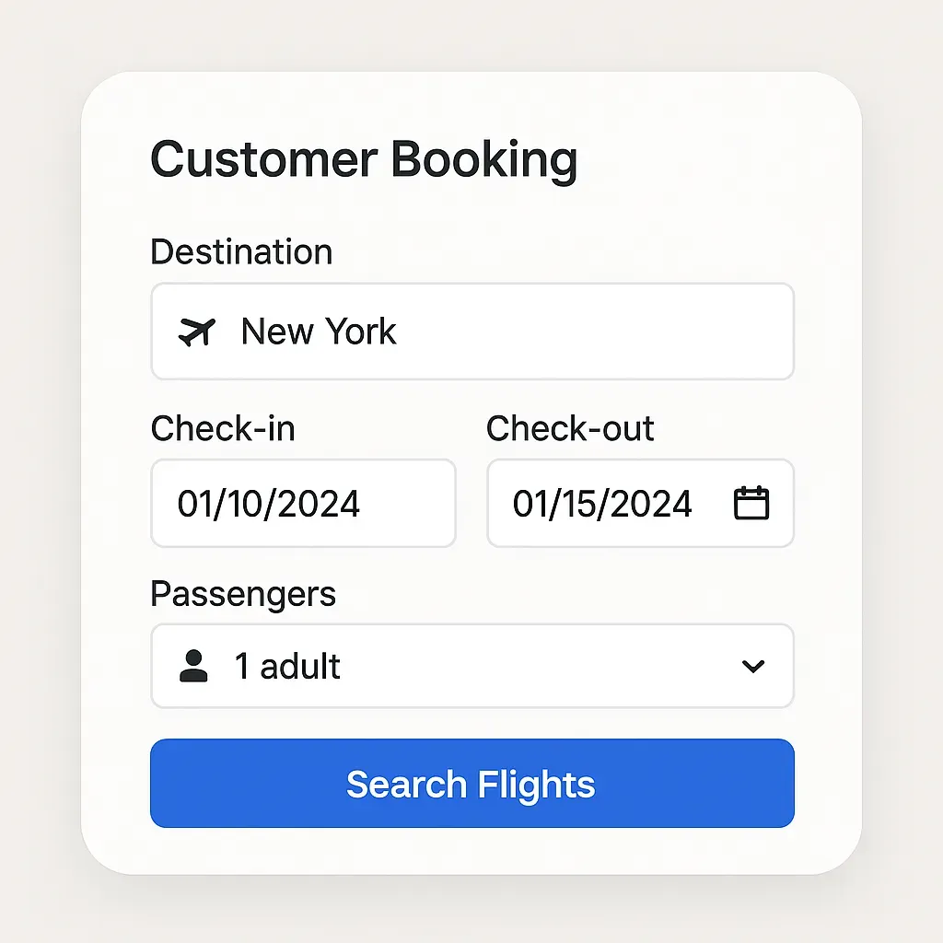
Task: Click the Search Flights button
Action: (x=472, y=783)
